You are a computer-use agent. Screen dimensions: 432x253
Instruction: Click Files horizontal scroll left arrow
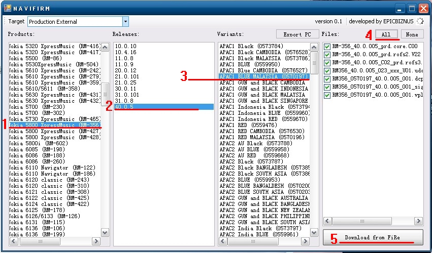[327, 221]
